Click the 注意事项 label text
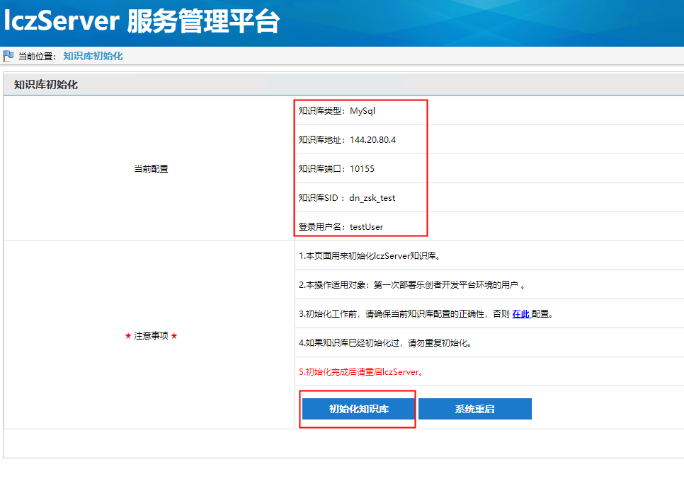 (151, 335)
